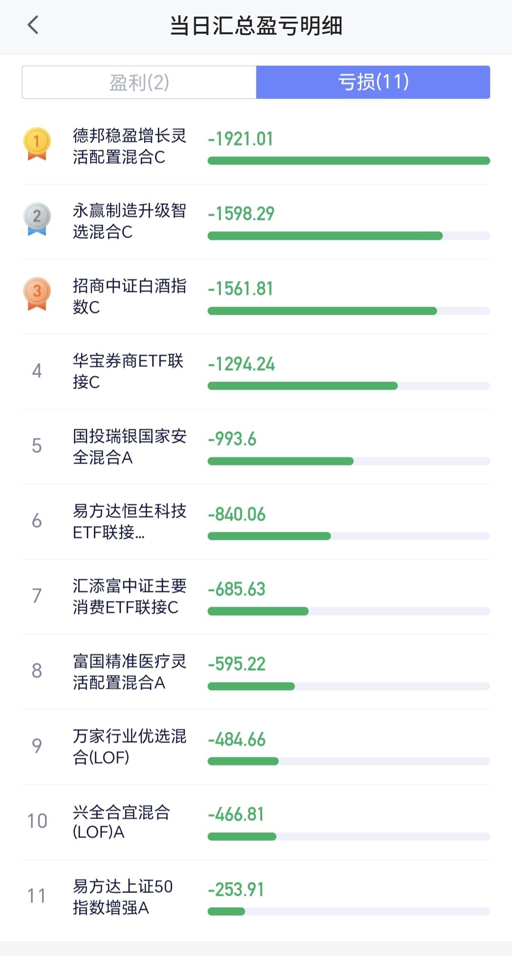This screenshot has height=956, width=512.
Task: Tap rank number 4 for 华宝券商ETF联接C
Action: (37, 371)
